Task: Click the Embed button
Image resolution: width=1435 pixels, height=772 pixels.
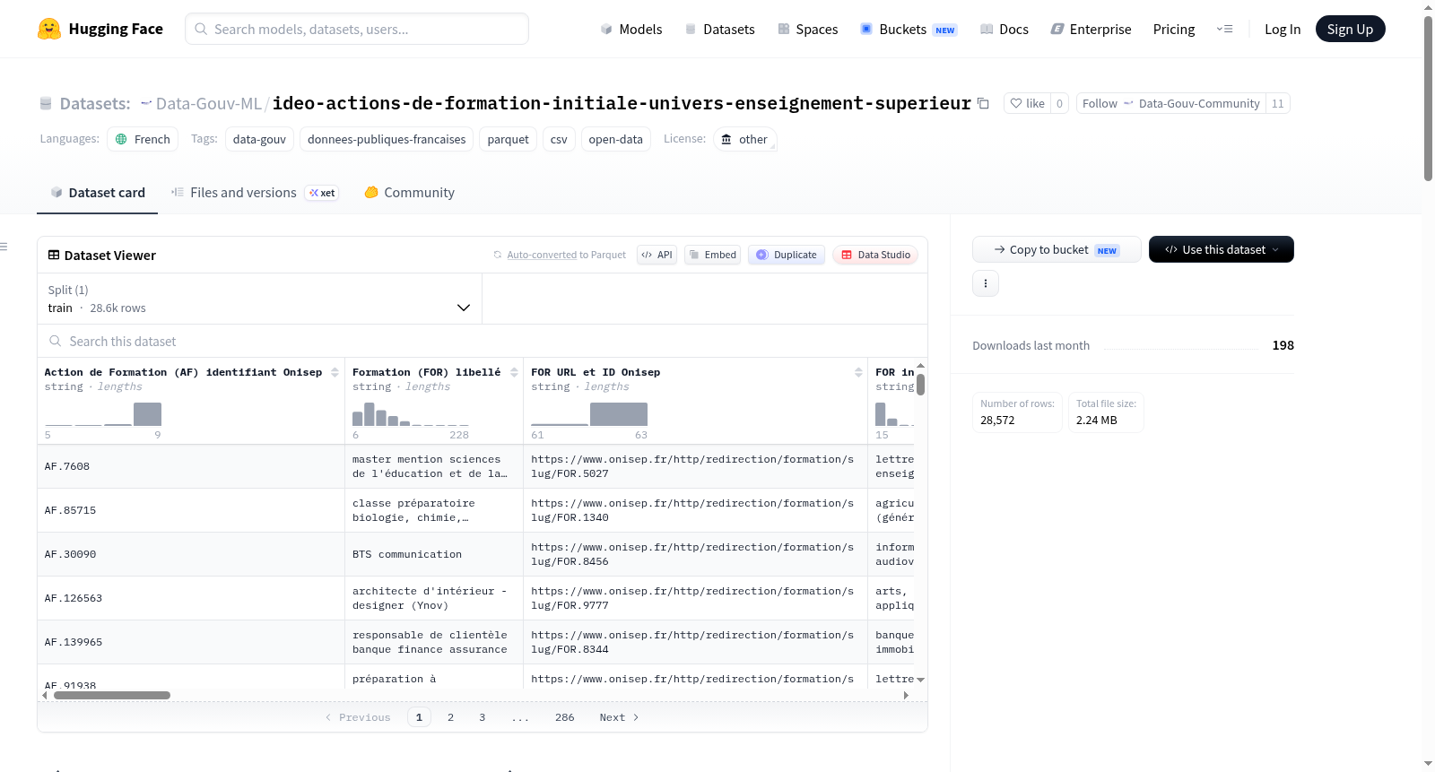Action: coord(713,255)
